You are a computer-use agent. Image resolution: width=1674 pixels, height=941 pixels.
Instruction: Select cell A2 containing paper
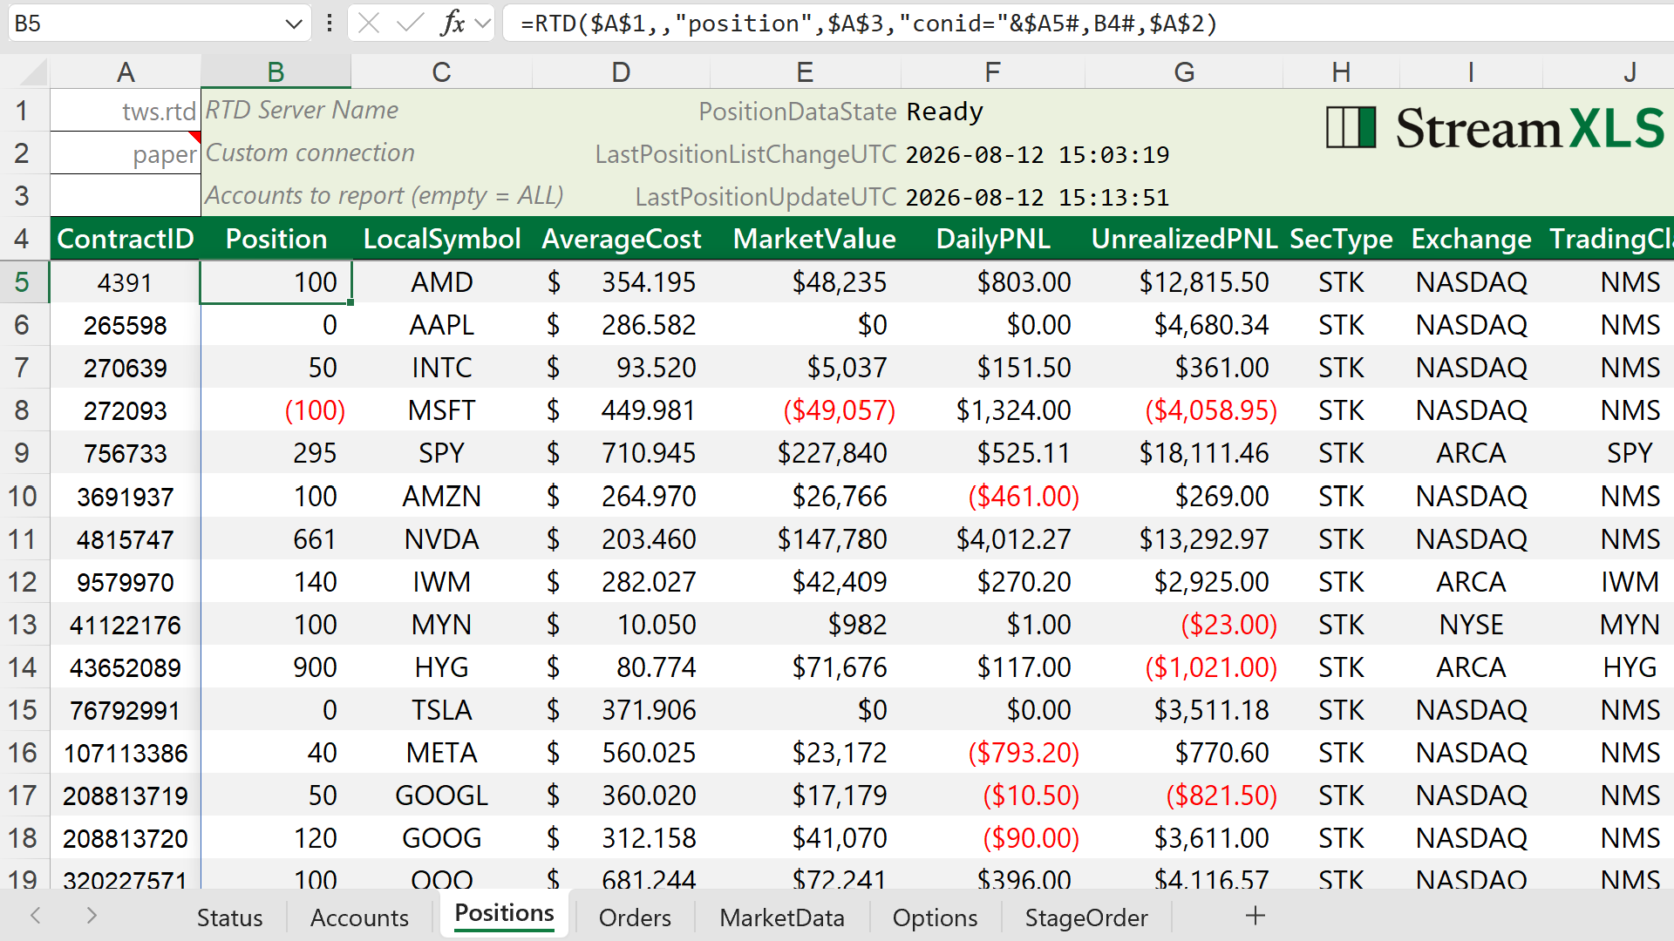(126, 153)
